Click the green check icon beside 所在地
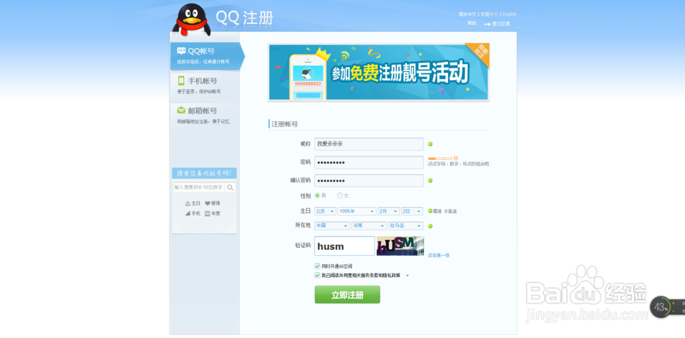 (430, 226)
